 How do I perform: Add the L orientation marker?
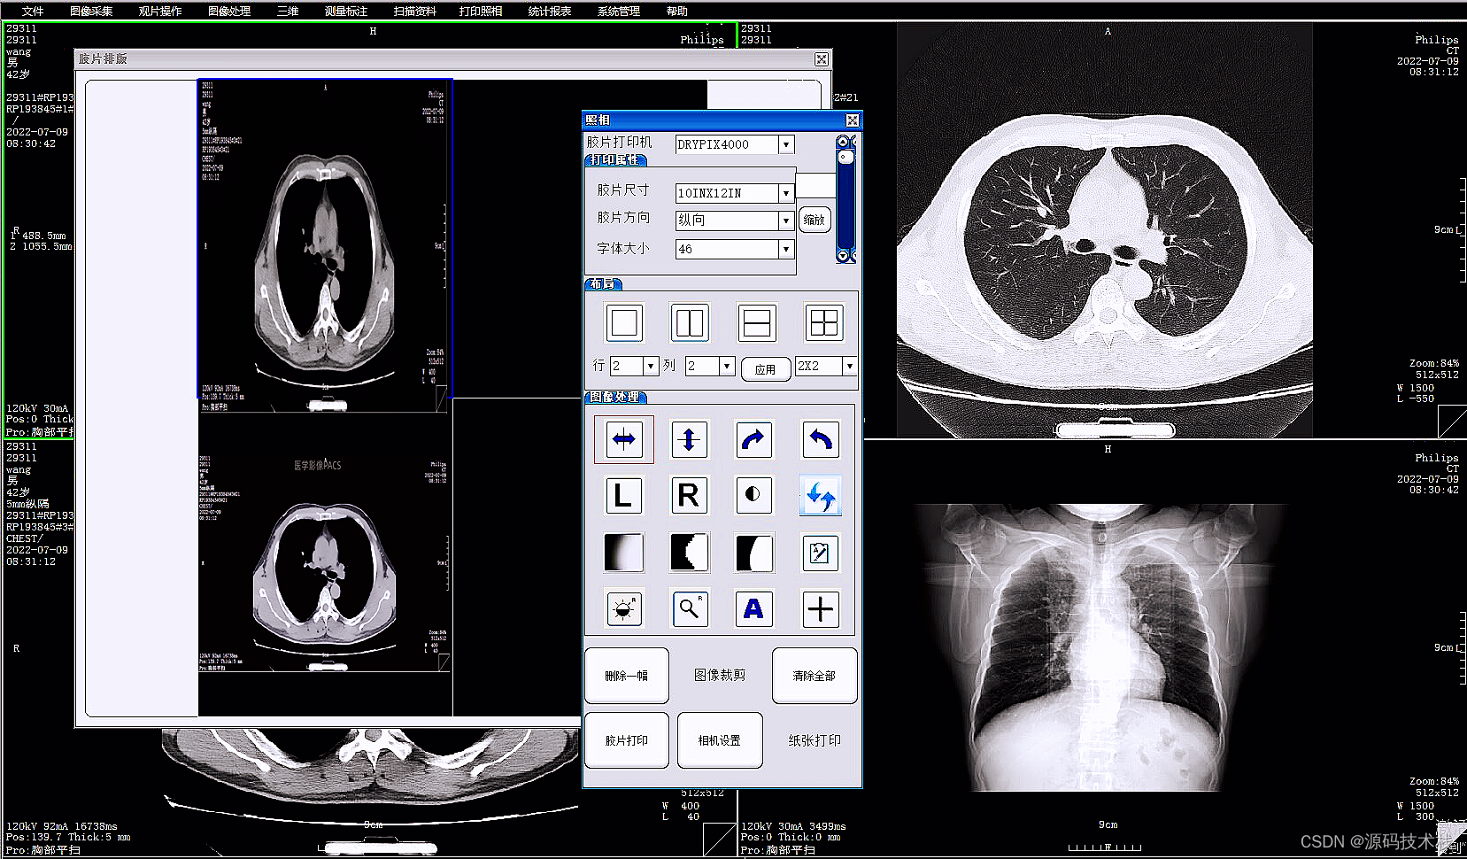pyautogui.click(x=623, y=496)
